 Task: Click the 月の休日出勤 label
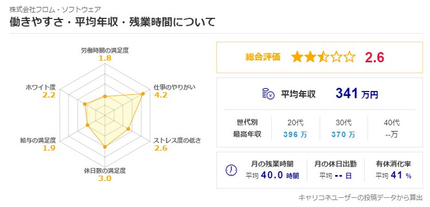[335, 164]
